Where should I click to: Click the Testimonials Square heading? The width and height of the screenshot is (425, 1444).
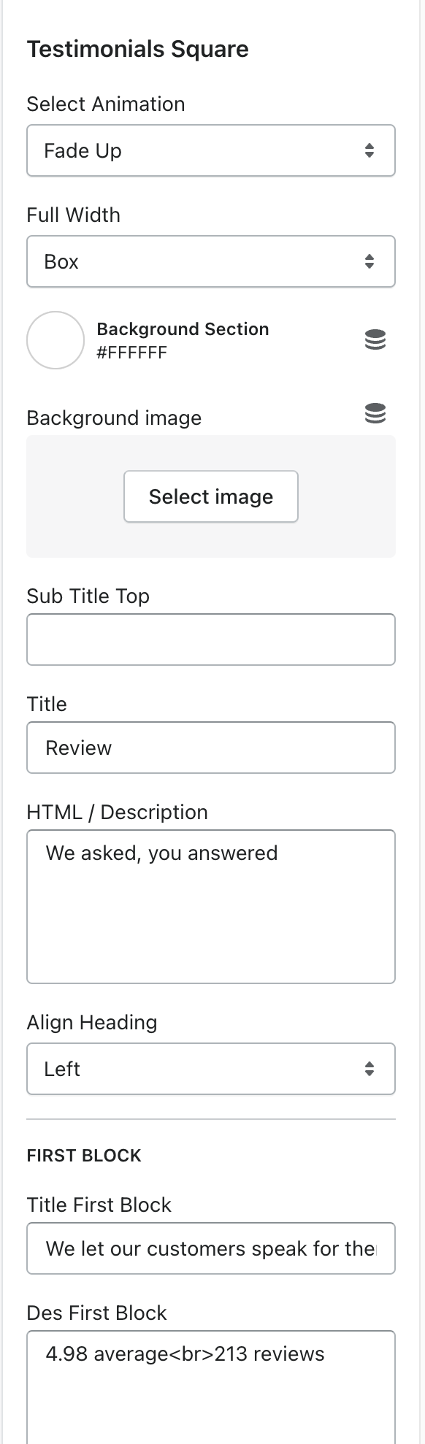[137, 49]
